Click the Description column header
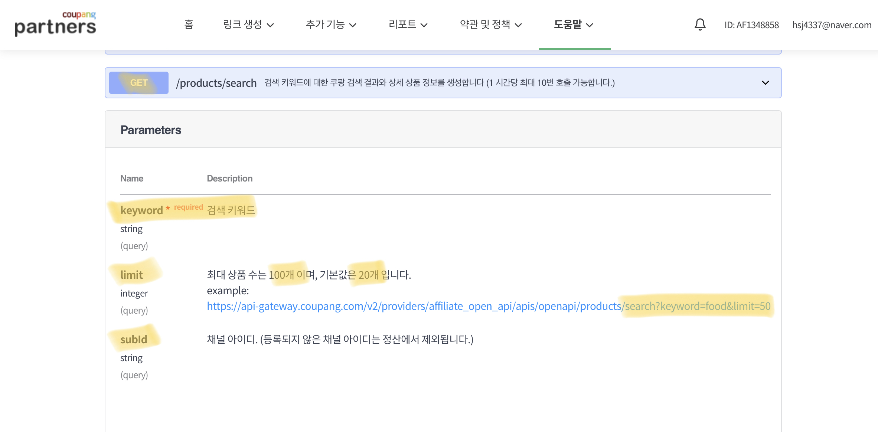Screen dimensions: 878x432 [229, 179]
